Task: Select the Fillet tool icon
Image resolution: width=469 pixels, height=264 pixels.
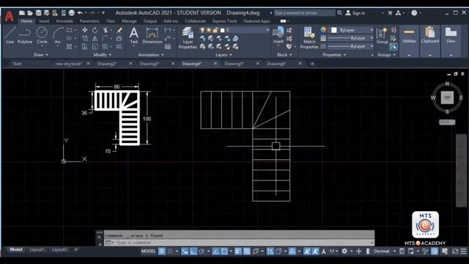Action: pyautogui.click(x=106, y=38)
